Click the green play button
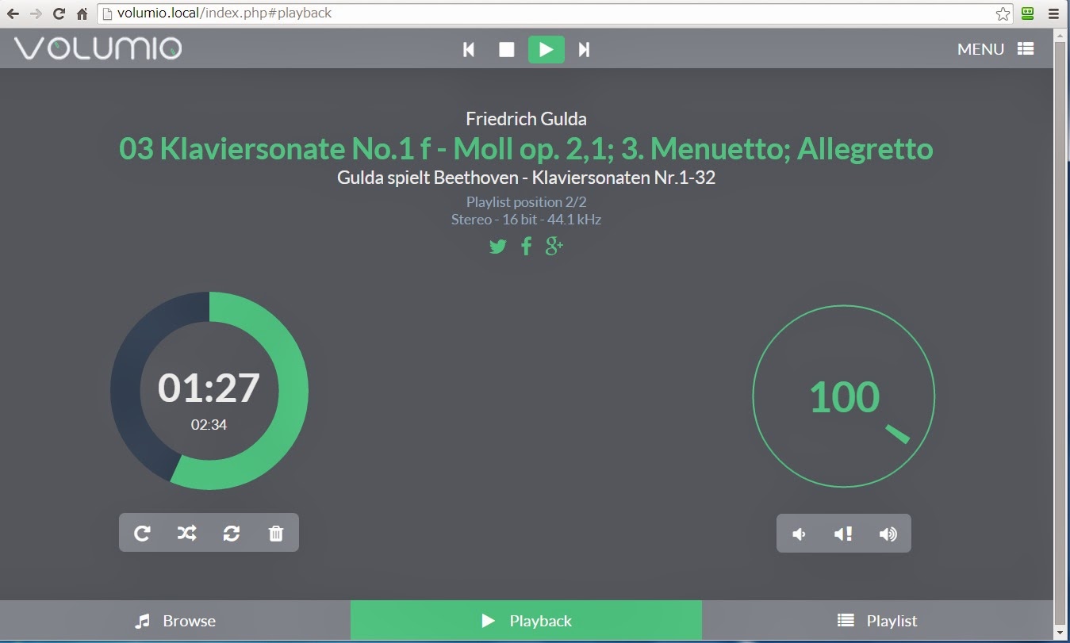The height and width of the screenshot is (643, 1070). click(x=547, y=49)
